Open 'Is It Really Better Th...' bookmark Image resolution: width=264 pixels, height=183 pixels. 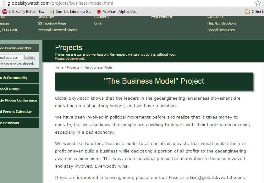click(x=23, y=12)
